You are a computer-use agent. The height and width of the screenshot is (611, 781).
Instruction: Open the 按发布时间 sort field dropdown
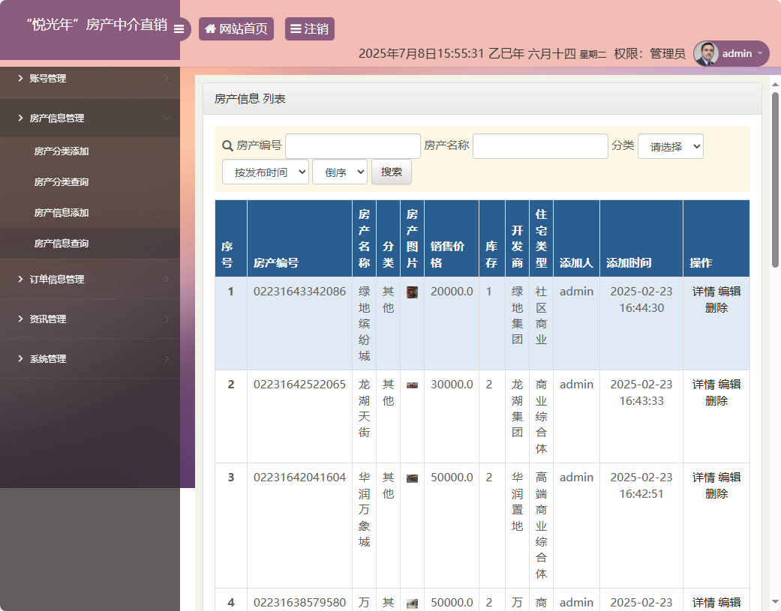click(x=265, y=171)
